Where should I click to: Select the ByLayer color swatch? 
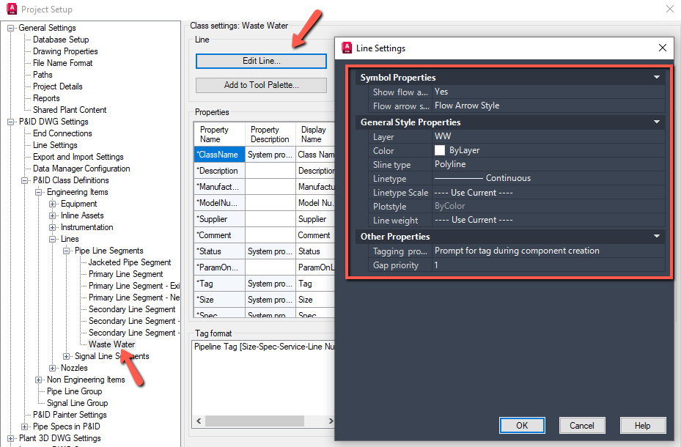click(440, 150)
